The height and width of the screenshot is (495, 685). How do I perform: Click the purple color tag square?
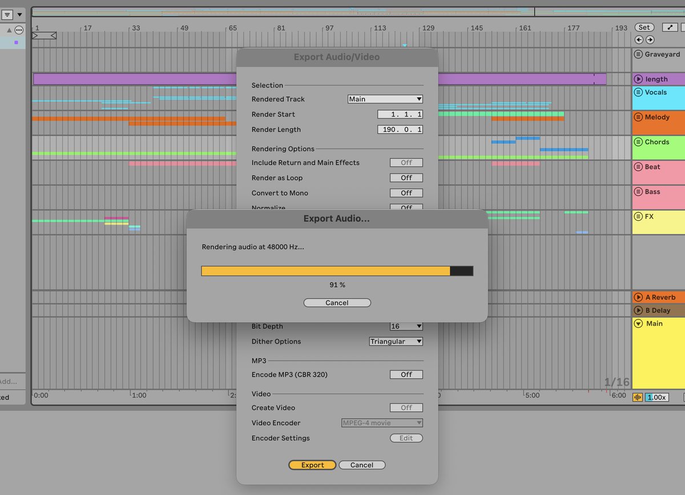(x=17, y=42)
